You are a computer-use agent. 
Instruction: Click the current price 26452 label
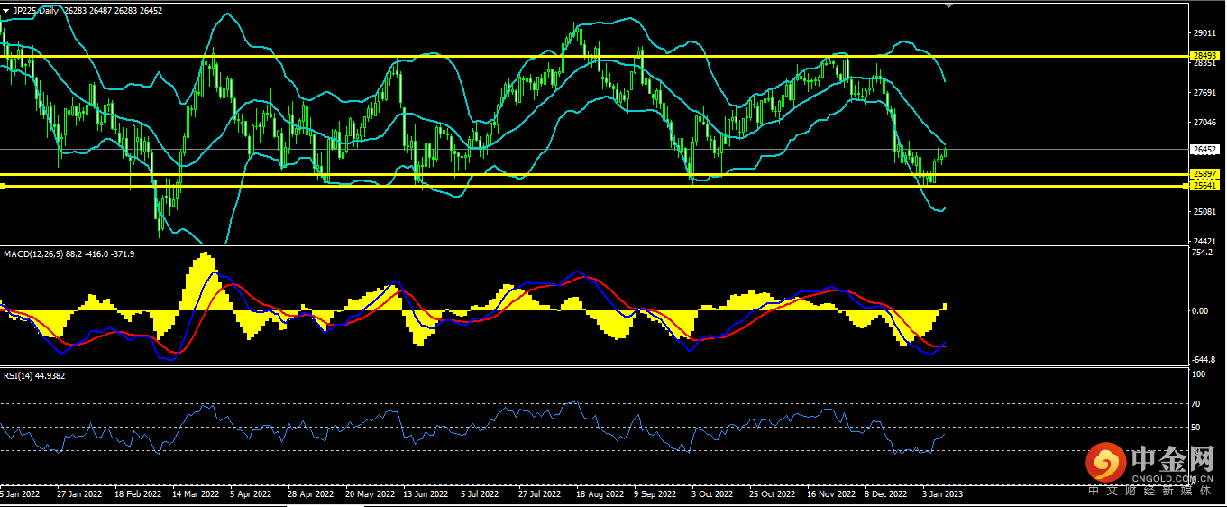pyautogui.click(x=1205, y=150)
